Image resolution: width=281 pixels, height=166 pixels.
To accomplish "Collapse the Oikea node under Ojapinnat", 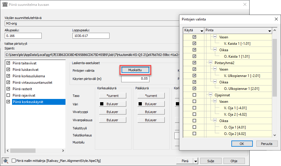I will coord(215,120).
